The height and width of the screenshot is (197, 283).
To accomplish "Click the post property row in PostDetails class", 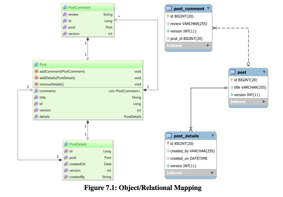I will click(88, 158).
